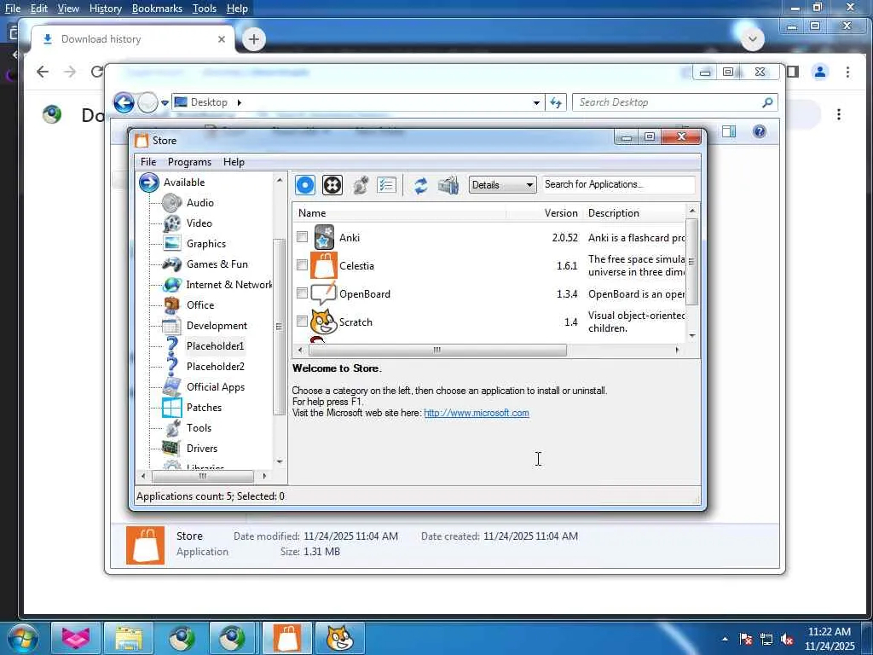
Task: Check the Anki checkbox
Action: (x=302, y=237)
